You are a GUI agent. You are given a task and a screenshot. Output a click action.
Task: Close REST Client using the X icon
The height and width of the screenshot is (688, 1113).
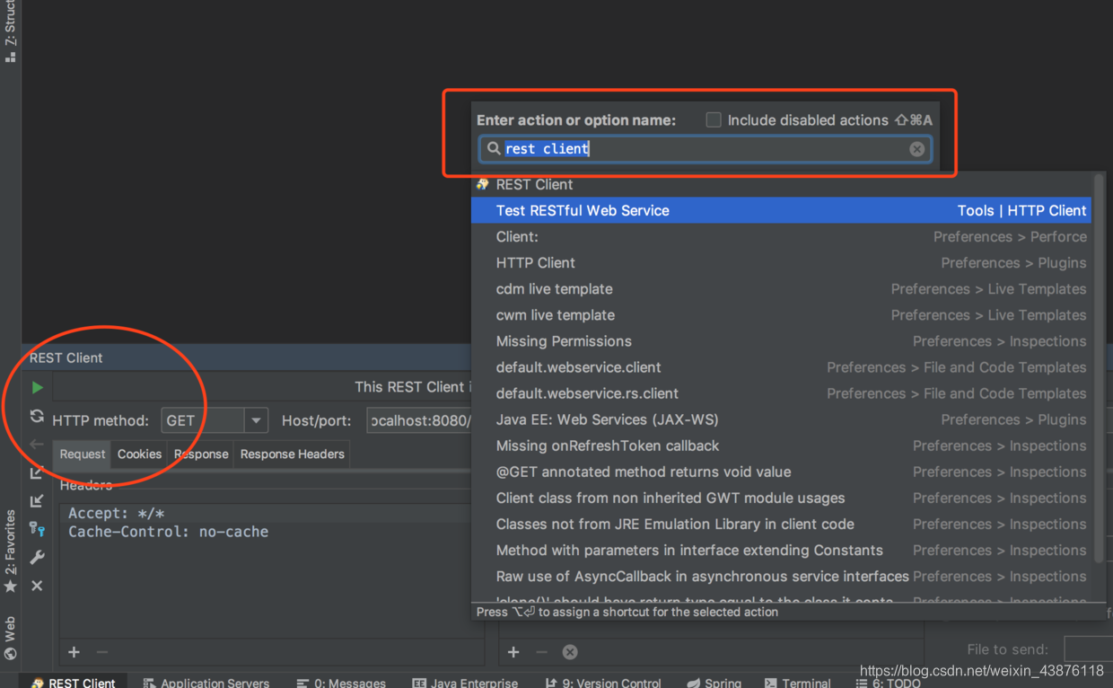click(x=37, y=586)
